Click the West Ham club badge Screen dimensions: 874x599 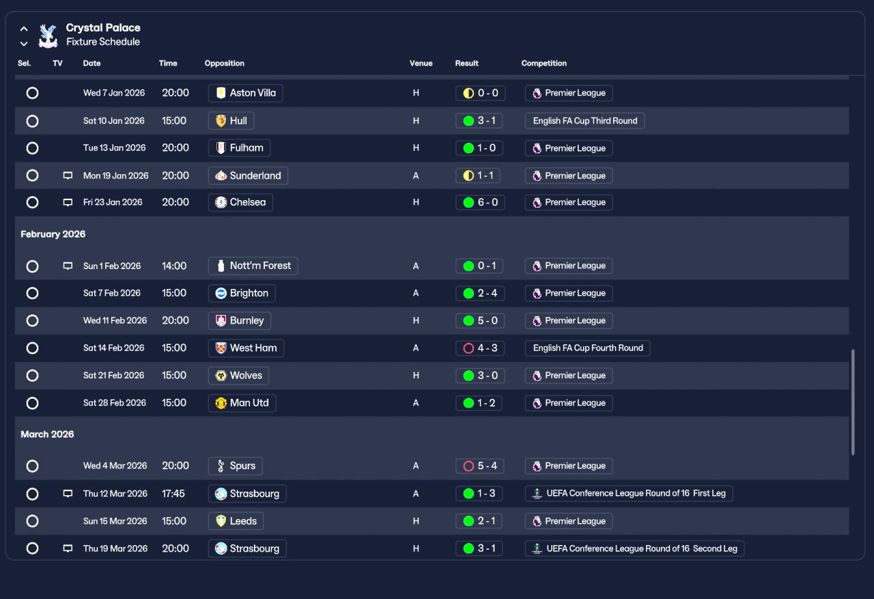[221, 348]
